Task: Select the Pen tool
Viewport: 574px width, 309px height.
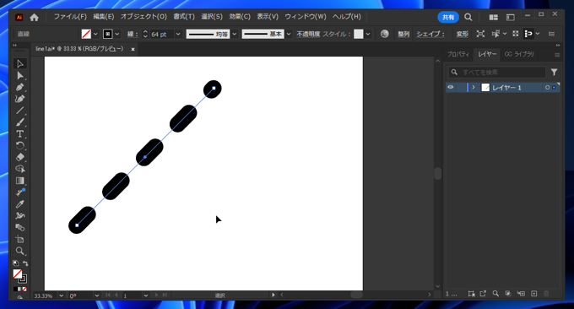Action: point(20,88)
